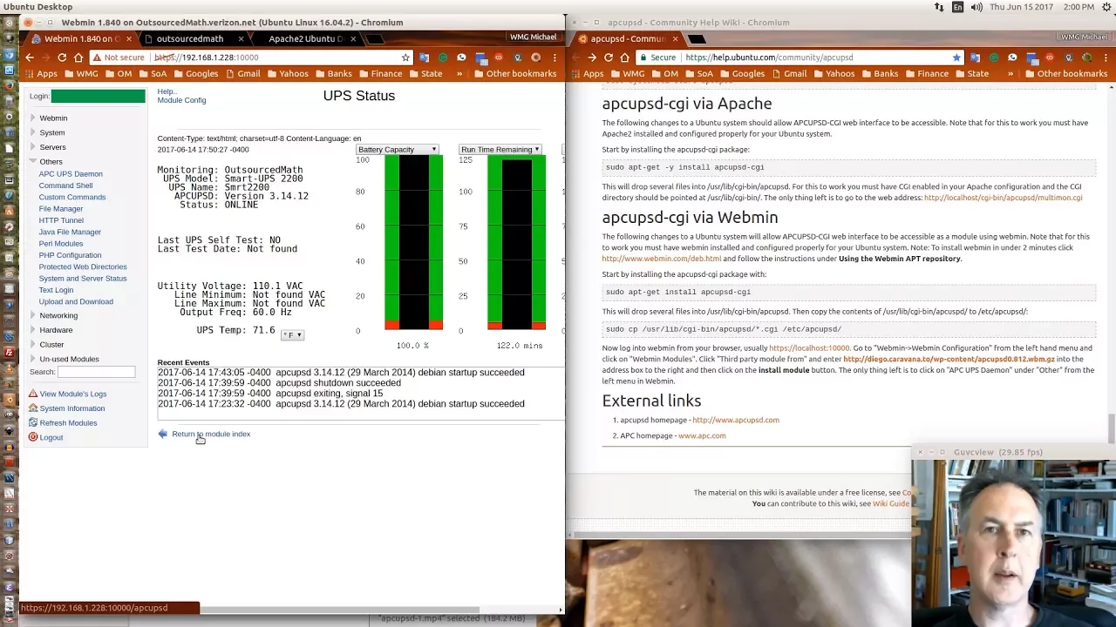Open home page in Webmin browser window
This screenshot has height=627, width=1116.
coord(78,57)
